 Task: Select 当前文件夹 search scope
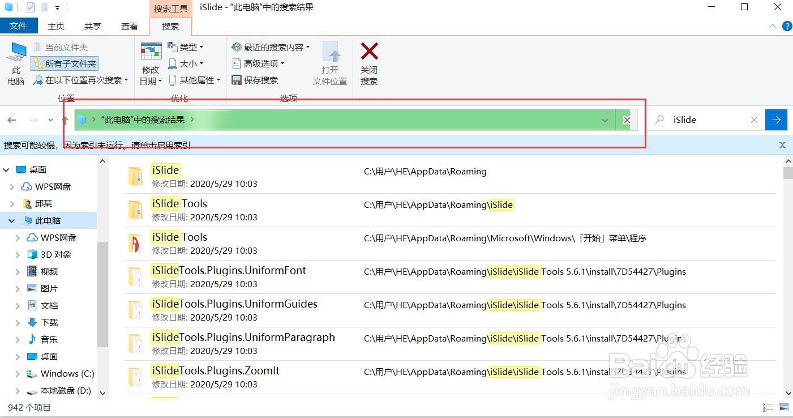(61, 48)
